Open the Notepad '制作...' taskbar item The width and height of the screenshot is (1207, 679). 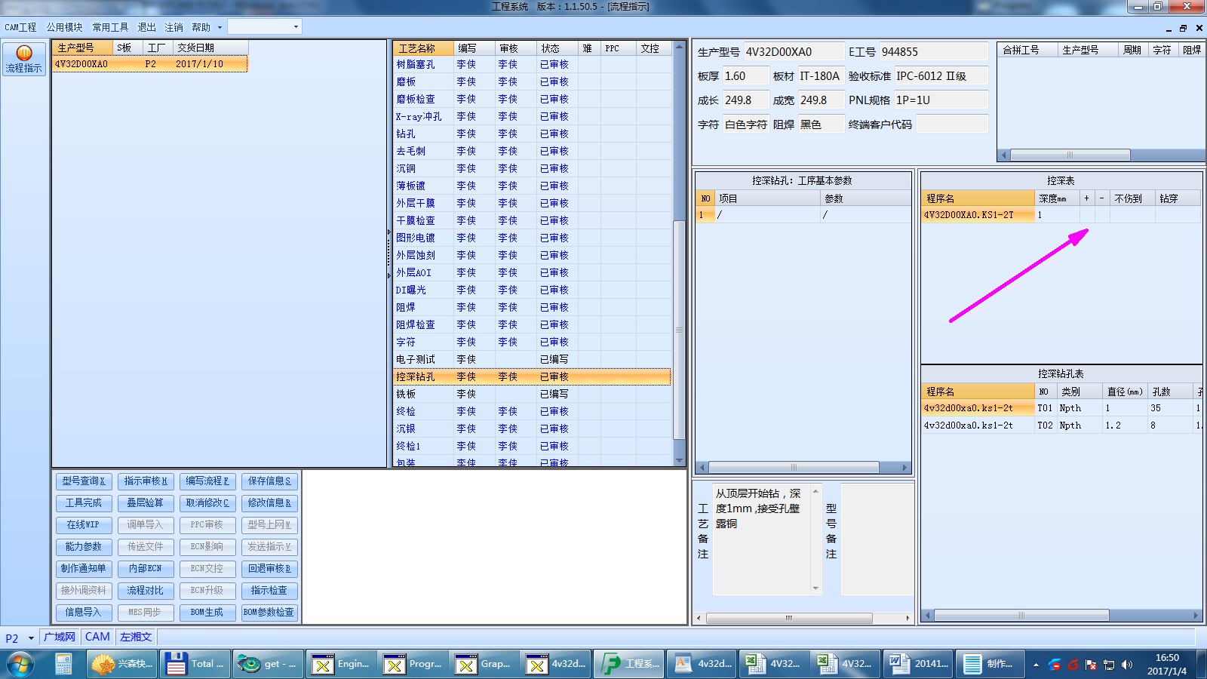pyautogui.click(x=990, y=664)
